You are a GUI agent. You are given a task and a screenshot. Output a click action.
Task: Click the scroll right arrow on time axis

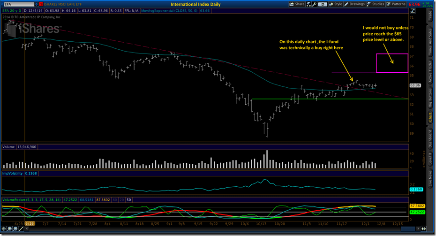pos(418,229)
